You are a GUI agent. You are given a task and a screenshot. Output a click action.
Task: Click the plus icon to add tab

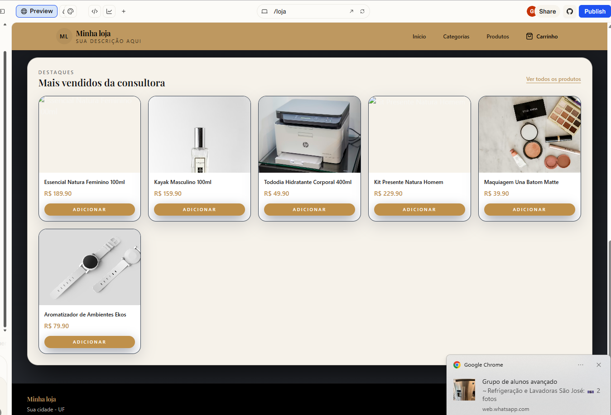coord(124,11)
